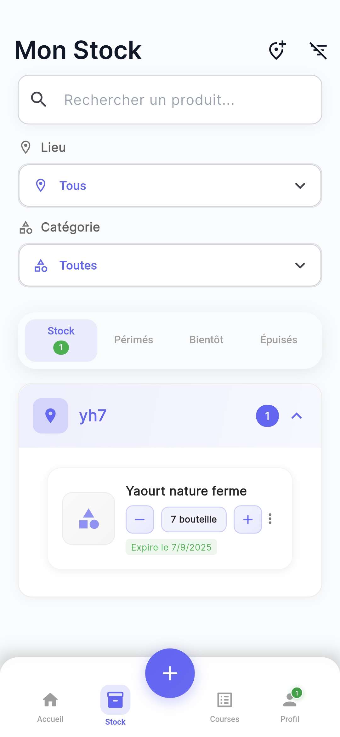
Task: Increase Yaourt quantity with plus button
Action: pos(248,519)
